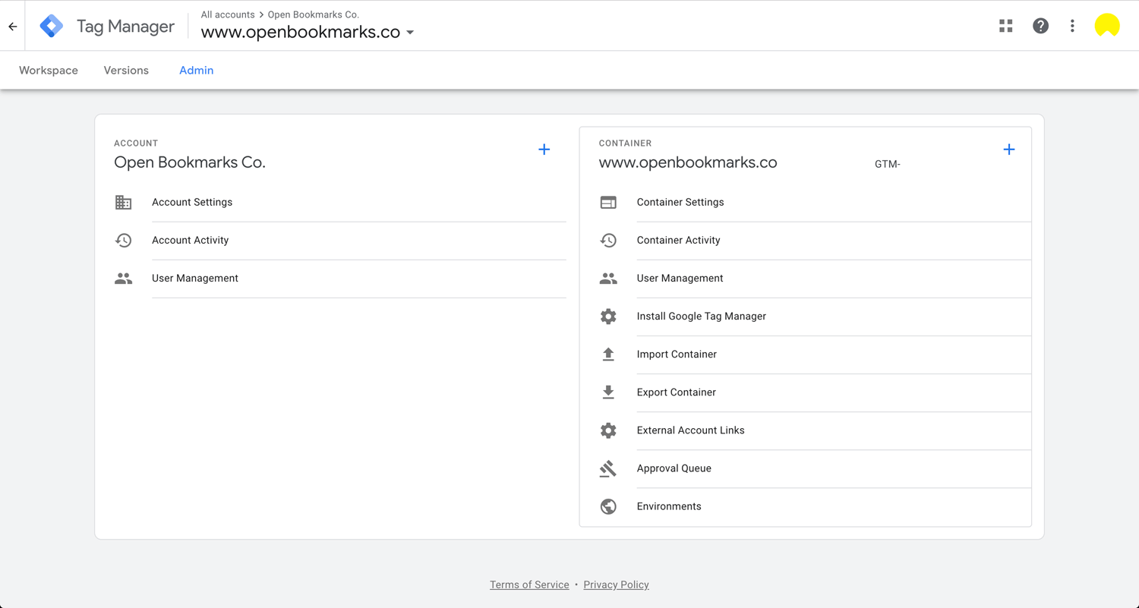This screenshot has width=1139, height=608.
Task: Create a new container with plus icon
Action: coord(1009,150)
